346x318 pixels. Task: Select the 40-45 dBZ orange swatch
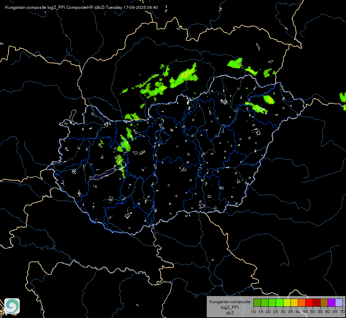[302, 302]
